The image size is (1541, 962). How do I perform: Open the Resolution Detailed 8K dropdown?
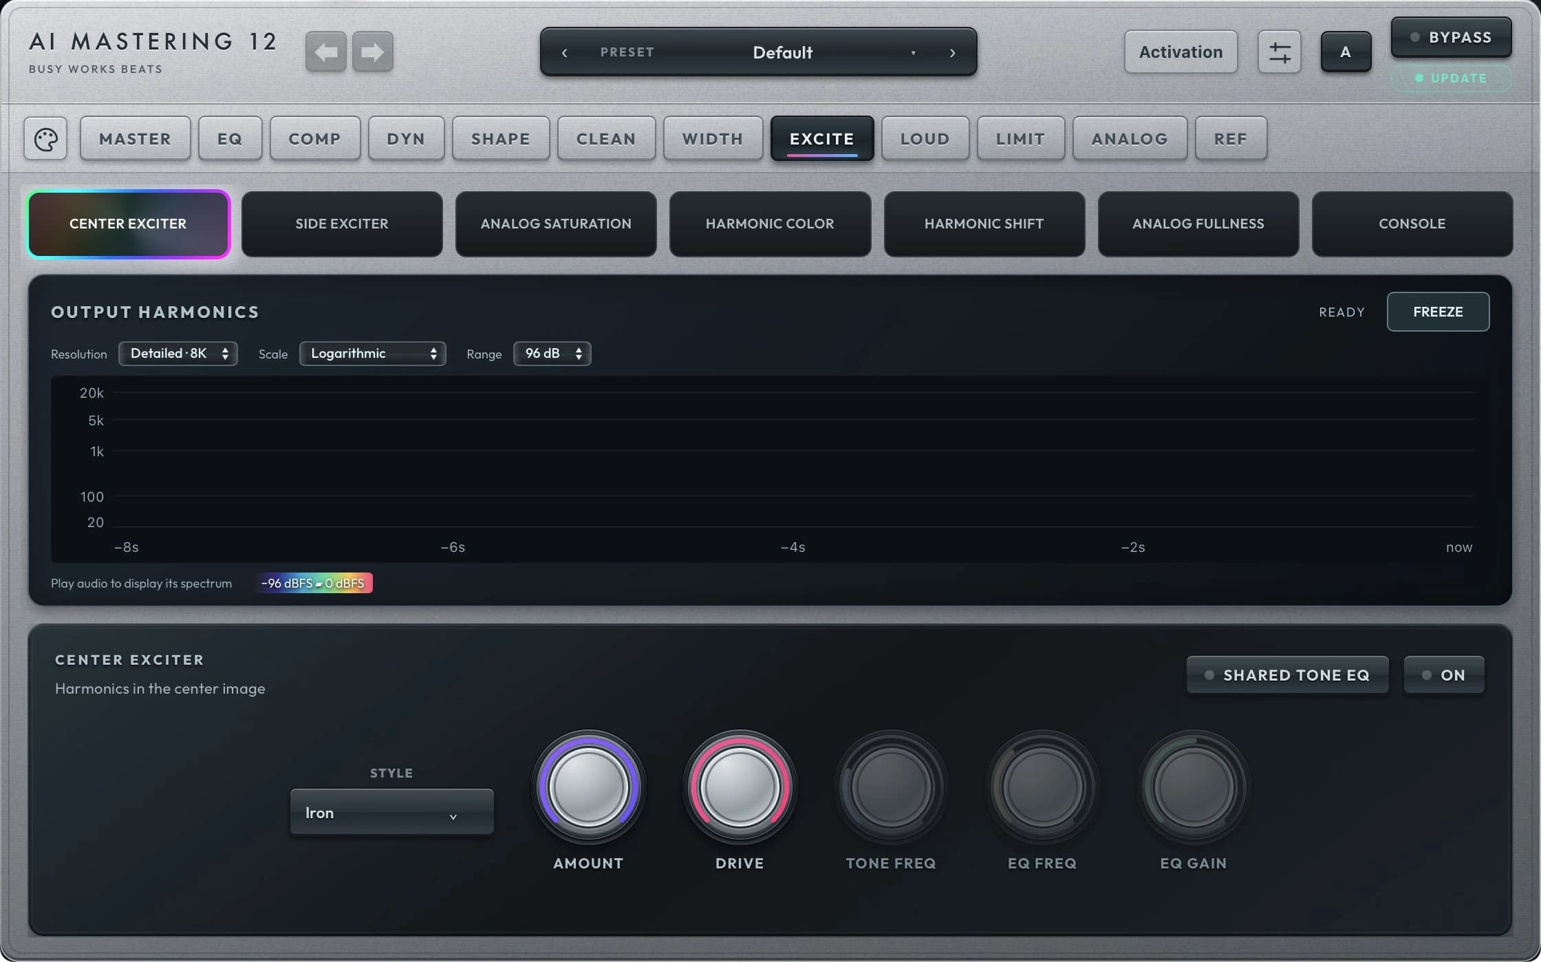178,354
